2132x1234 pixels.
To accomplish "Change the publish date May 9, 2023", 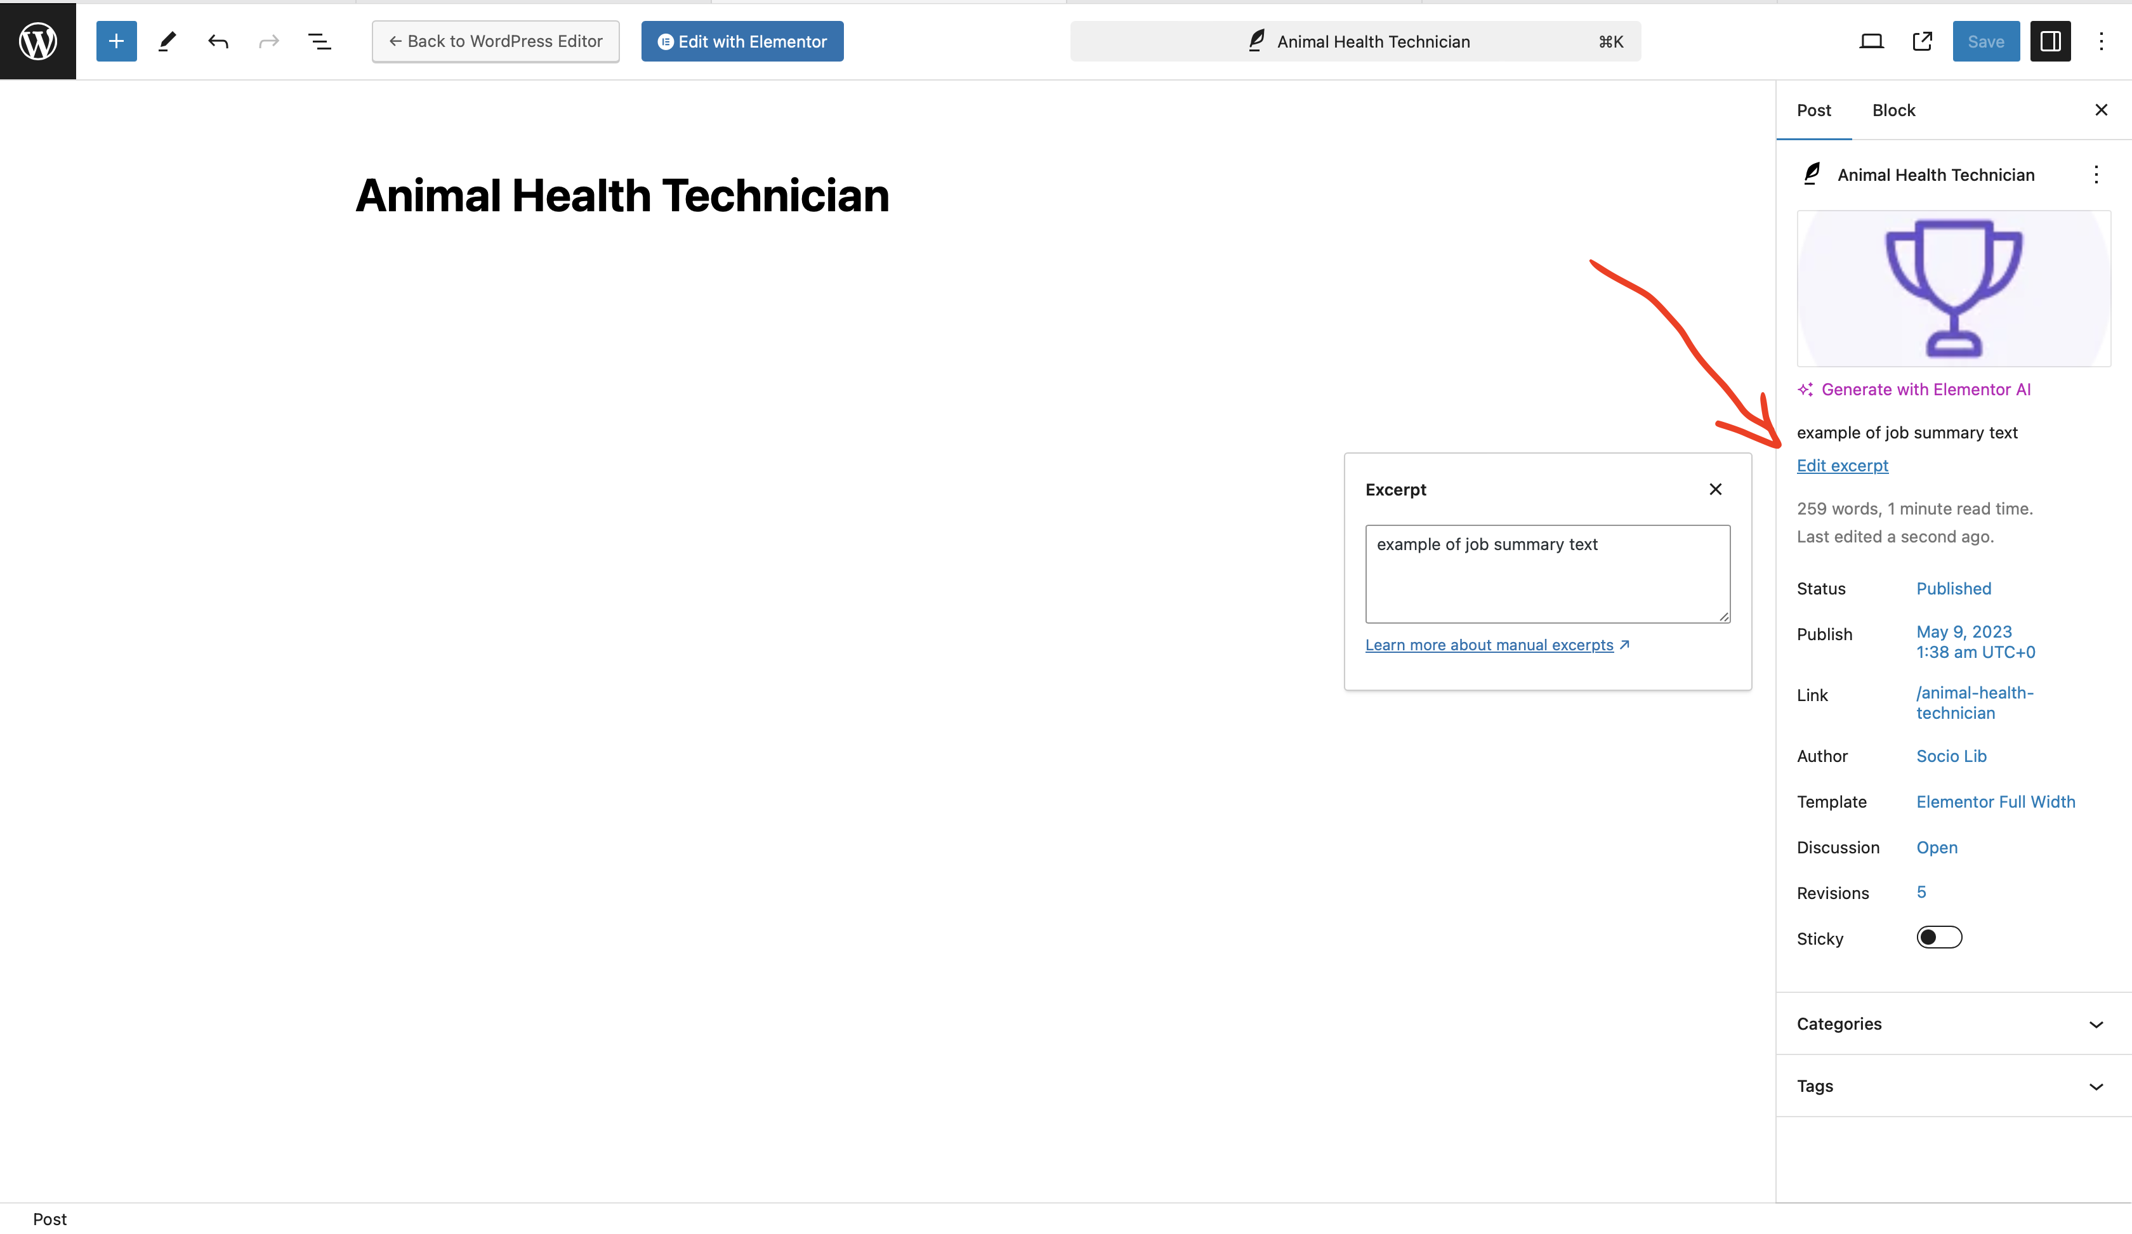I will (1975, 641).
